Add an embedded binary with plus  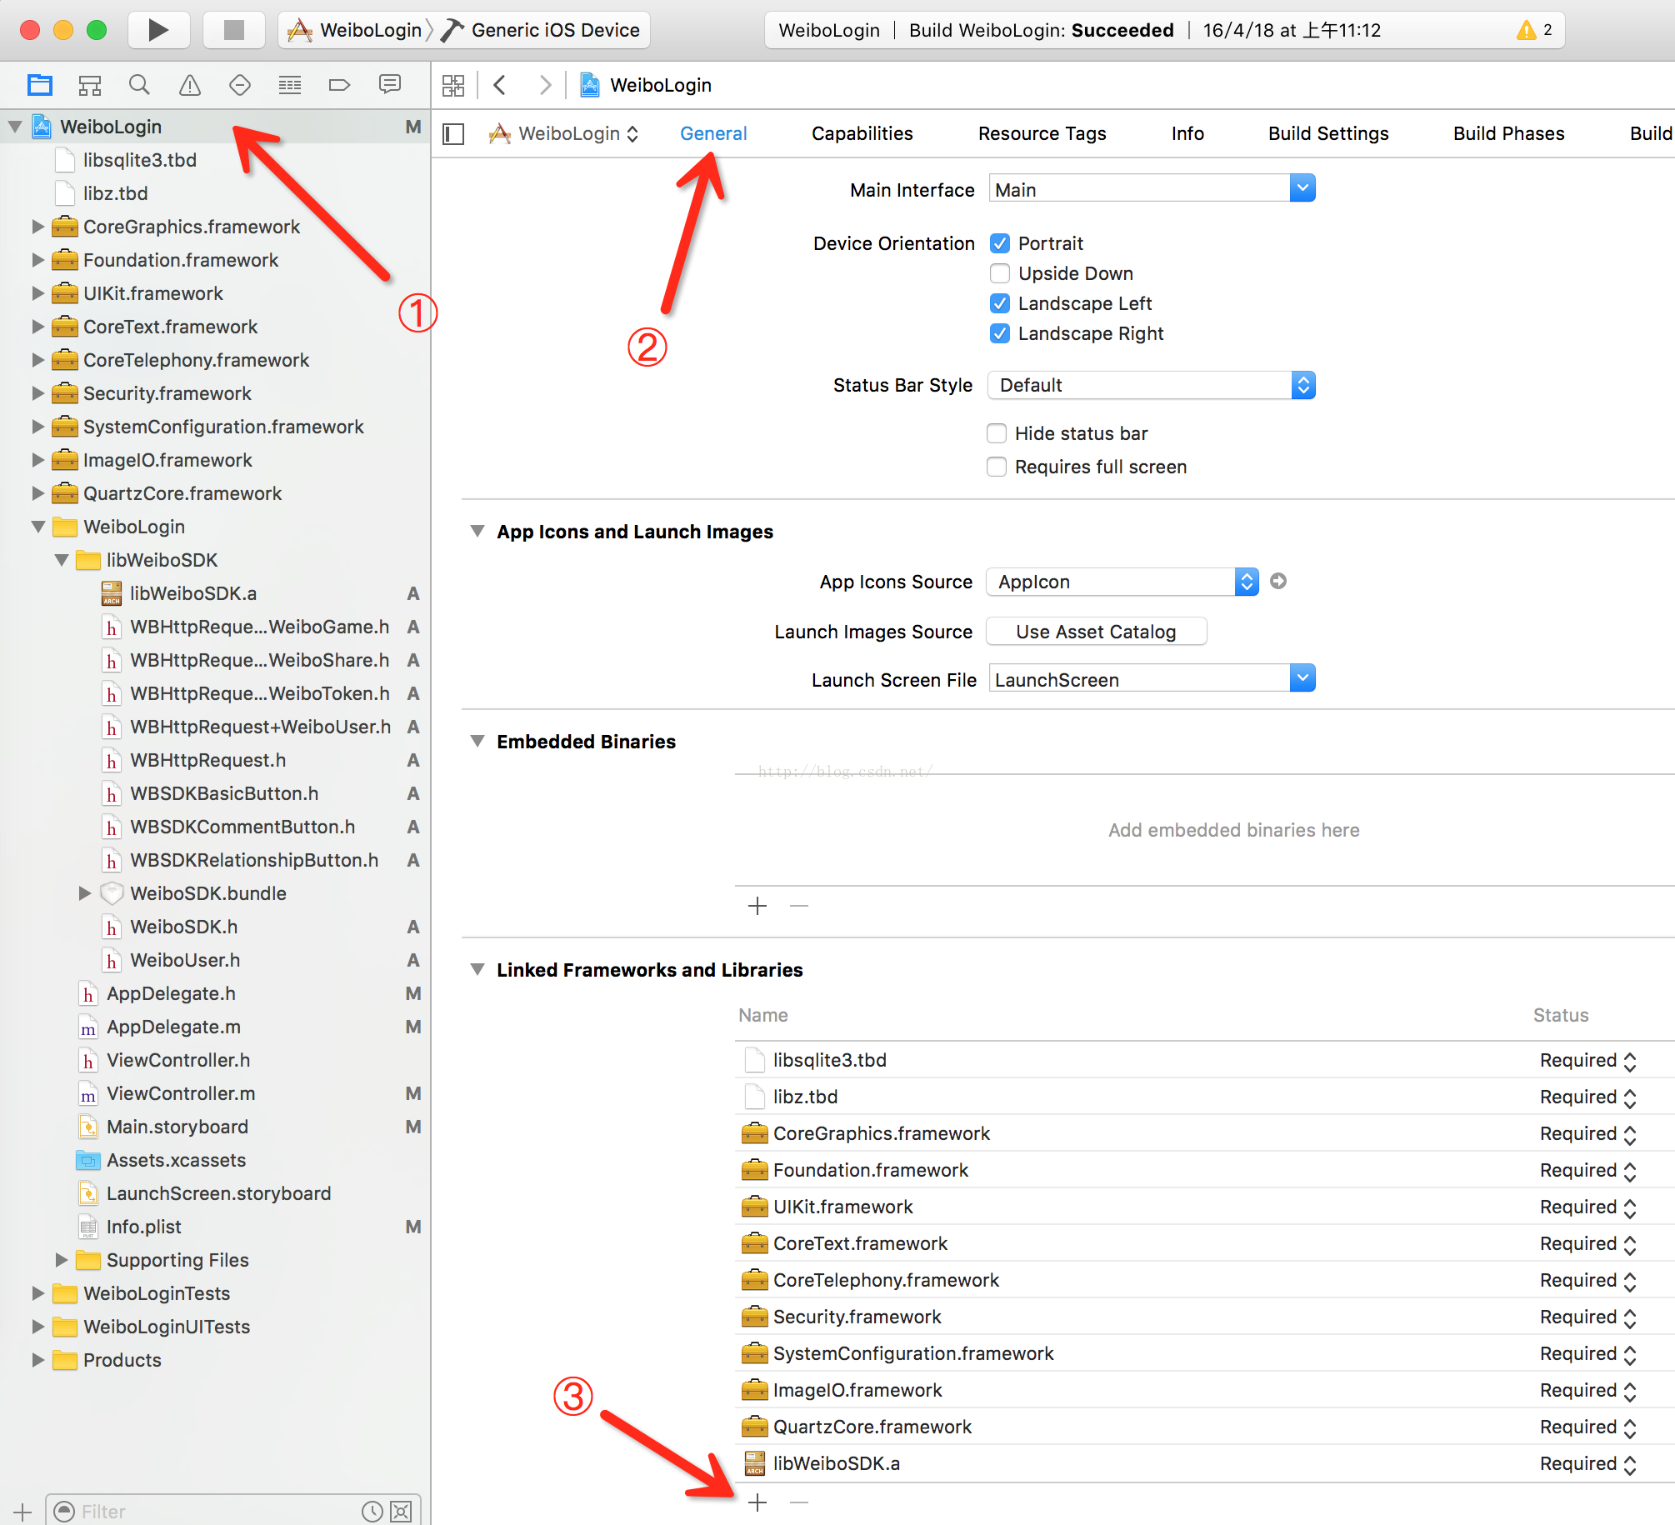coord(757,906)
